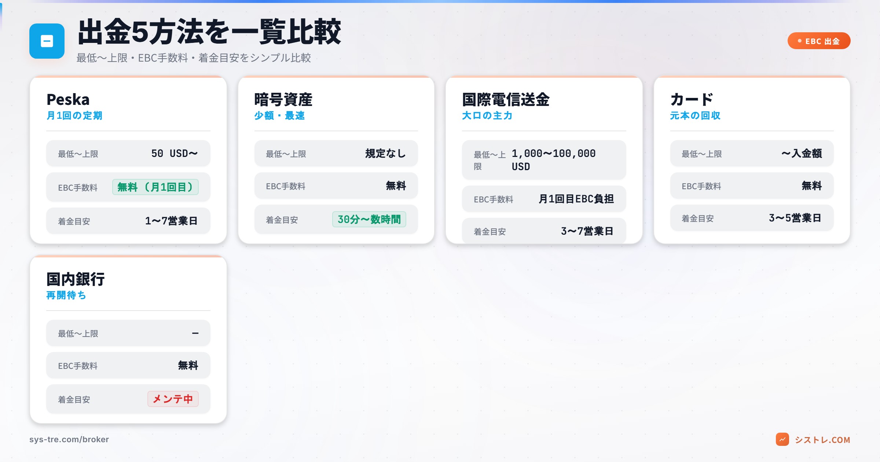Select the Peska card heading
Image resolution: width=880 pixels, height=462 pixels.
[68, 99]
